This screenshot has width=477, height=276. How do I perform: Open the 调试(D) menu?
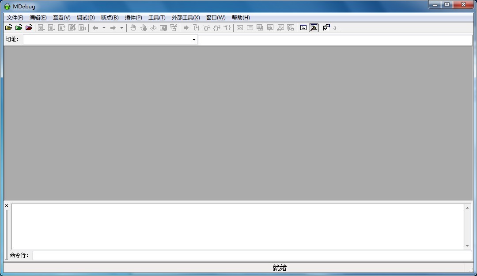[x=85, y=18]
